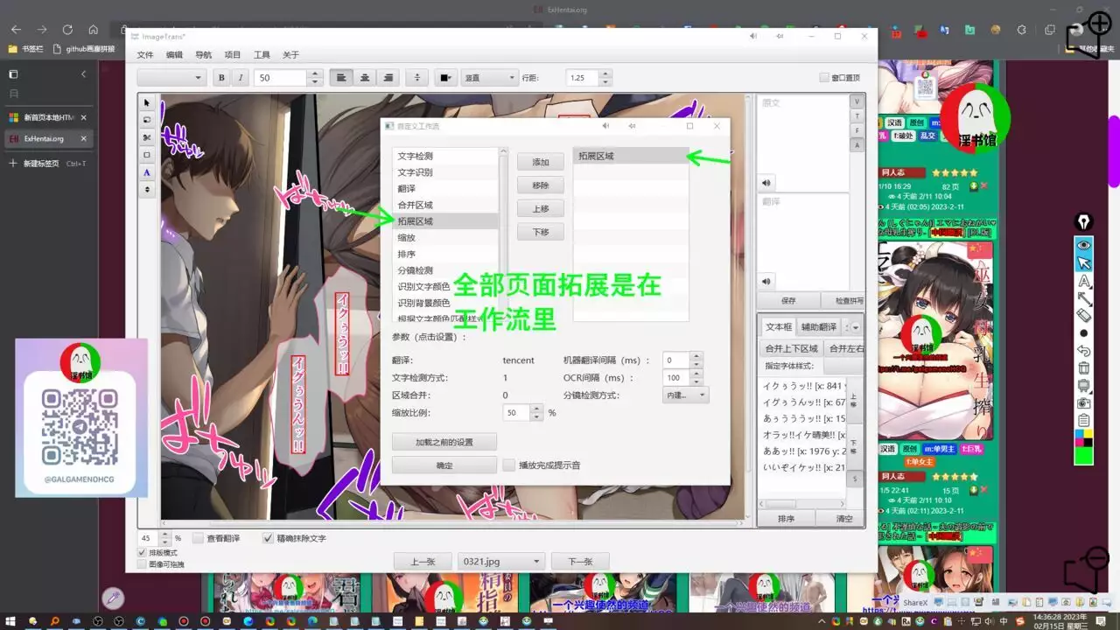
Task: Select the text 'A' tool
Action: pyautogui.click(x=146, y=172)
